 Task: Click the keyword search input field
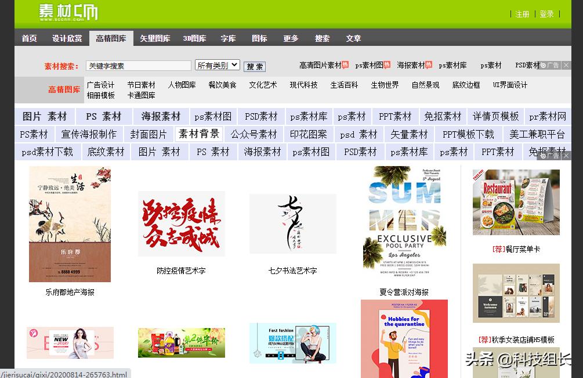click(138, 64)
